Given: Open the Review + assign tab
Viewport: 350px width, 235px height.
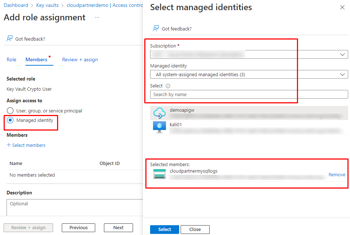Looking at the screenshot, I should click(x=80, y=59).
